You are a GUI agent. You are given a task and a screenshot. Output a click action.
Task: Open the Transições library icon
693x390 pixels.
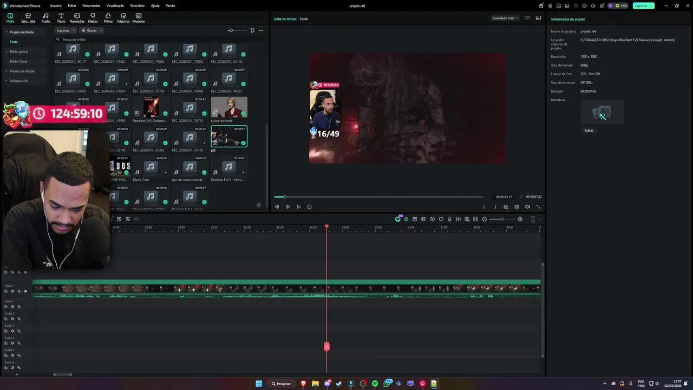pos(77,16)
